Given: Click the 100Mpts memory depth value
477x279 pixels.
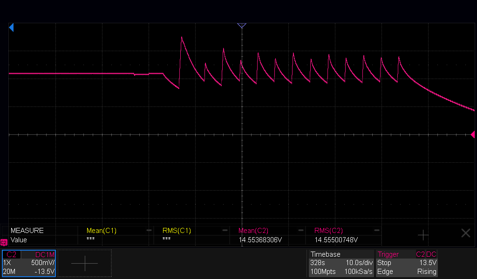Looking at the screenshot, I should click(323, 272).
